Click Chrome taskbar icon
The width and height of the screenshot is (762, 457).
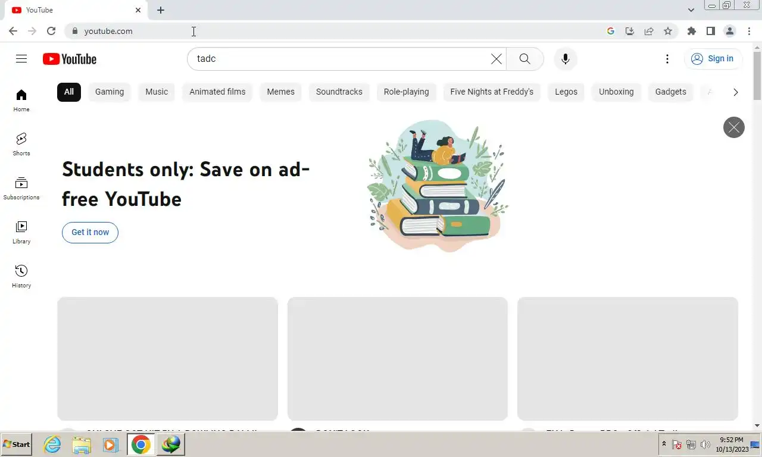(x=141, y=445)
